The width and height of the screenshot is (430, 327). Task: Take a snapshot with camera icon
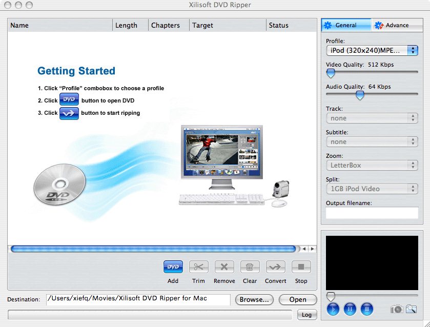(x=396, y=309)
